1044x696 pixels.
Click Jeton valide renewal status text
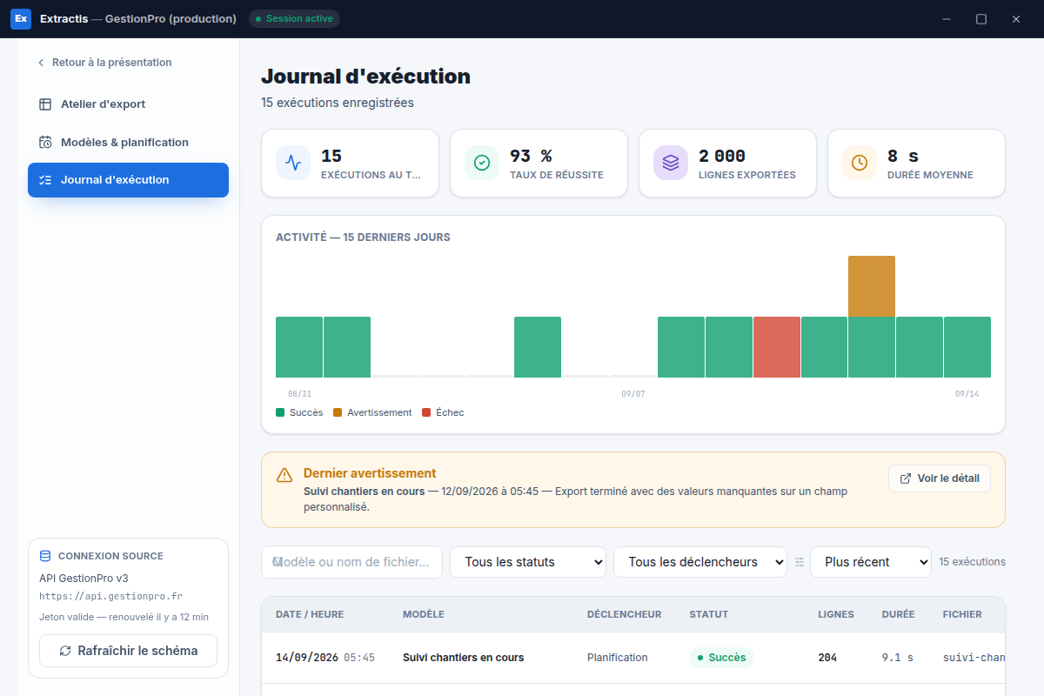pyautogui.click(x=124, y=617)
